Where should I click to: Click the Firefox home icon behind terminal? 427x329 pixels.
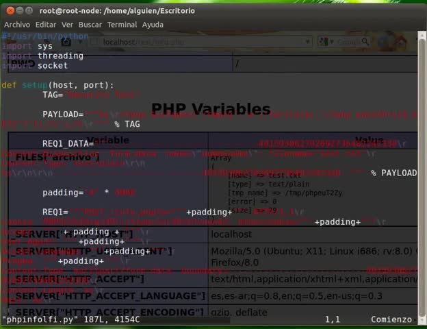click(401, 41)
